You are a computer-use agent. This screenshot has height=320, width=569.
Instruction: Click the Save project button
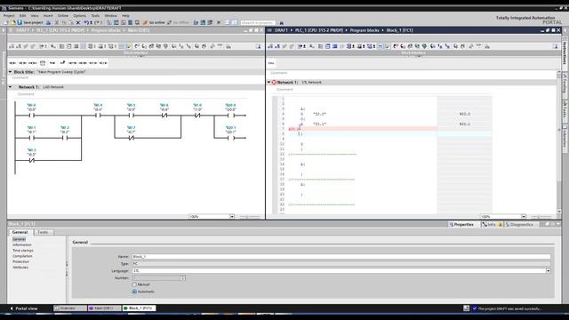pyautogui.click(x=30, y=22)
